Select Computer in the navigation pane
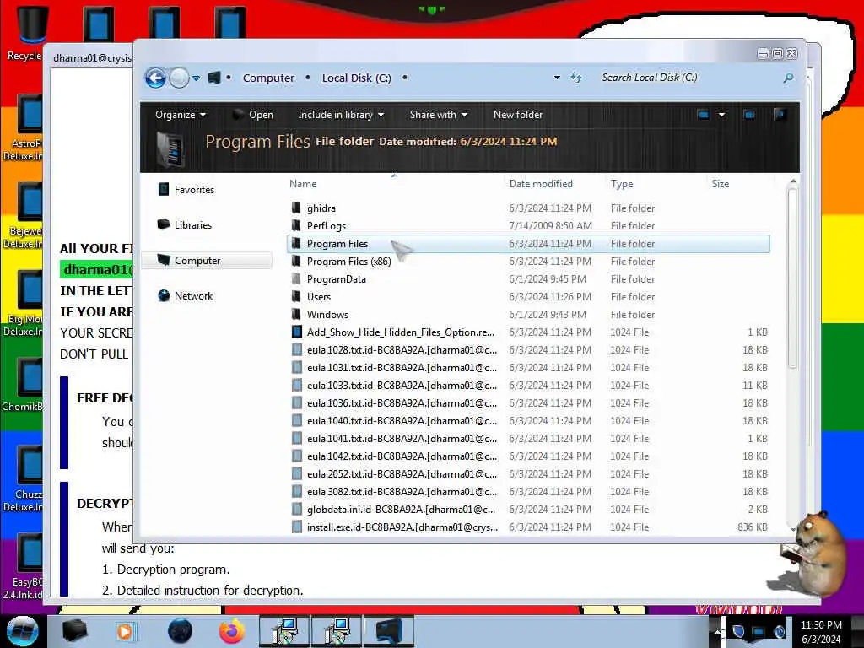 208,261
